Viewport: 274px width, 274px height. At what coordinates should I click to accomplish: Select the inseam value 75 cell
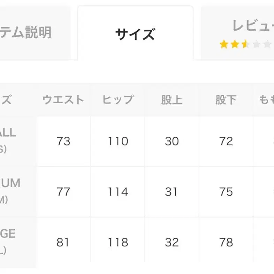pos(226,192)
